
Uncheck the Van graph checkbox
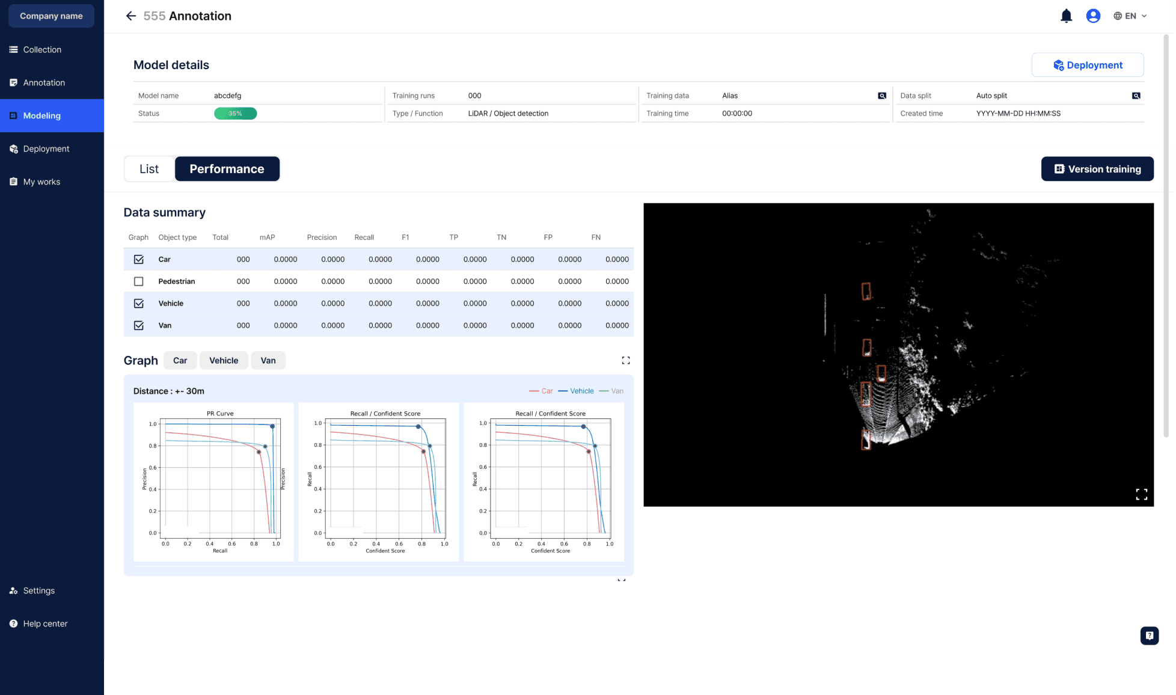coord(139,325)
